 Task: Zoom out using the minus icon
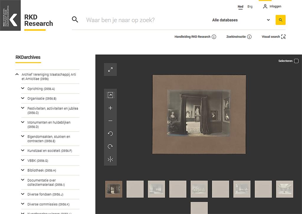pyautogui.click(x=110, y=121)
